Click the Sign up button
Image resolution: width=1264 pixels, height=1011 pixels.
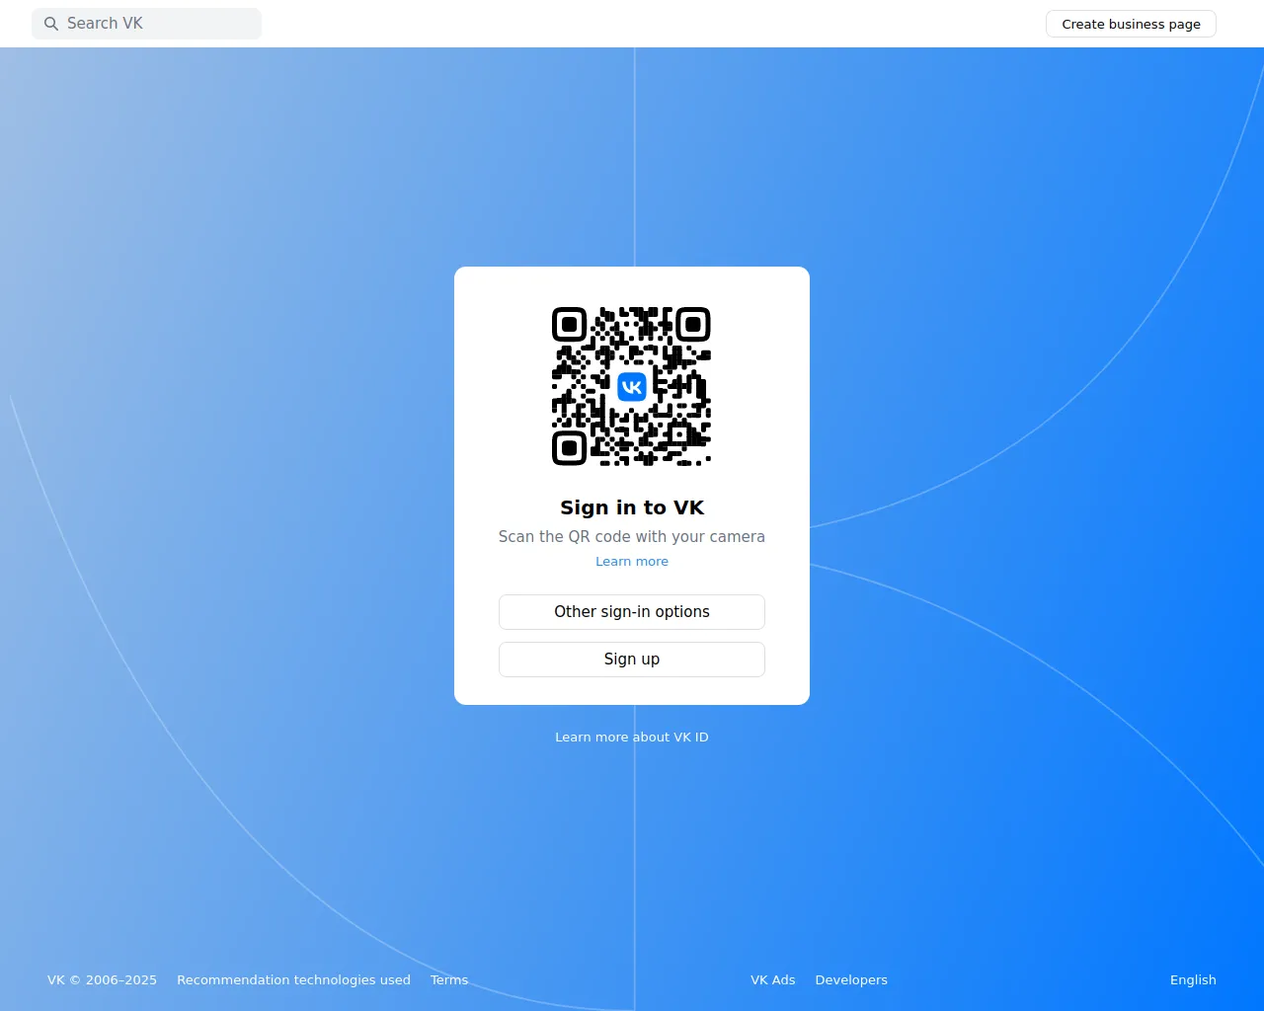click(632, 660)
